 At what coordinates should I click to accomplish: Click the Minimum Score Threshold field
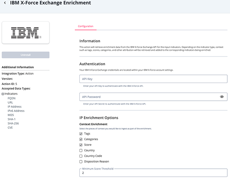[x=153, y=173]
